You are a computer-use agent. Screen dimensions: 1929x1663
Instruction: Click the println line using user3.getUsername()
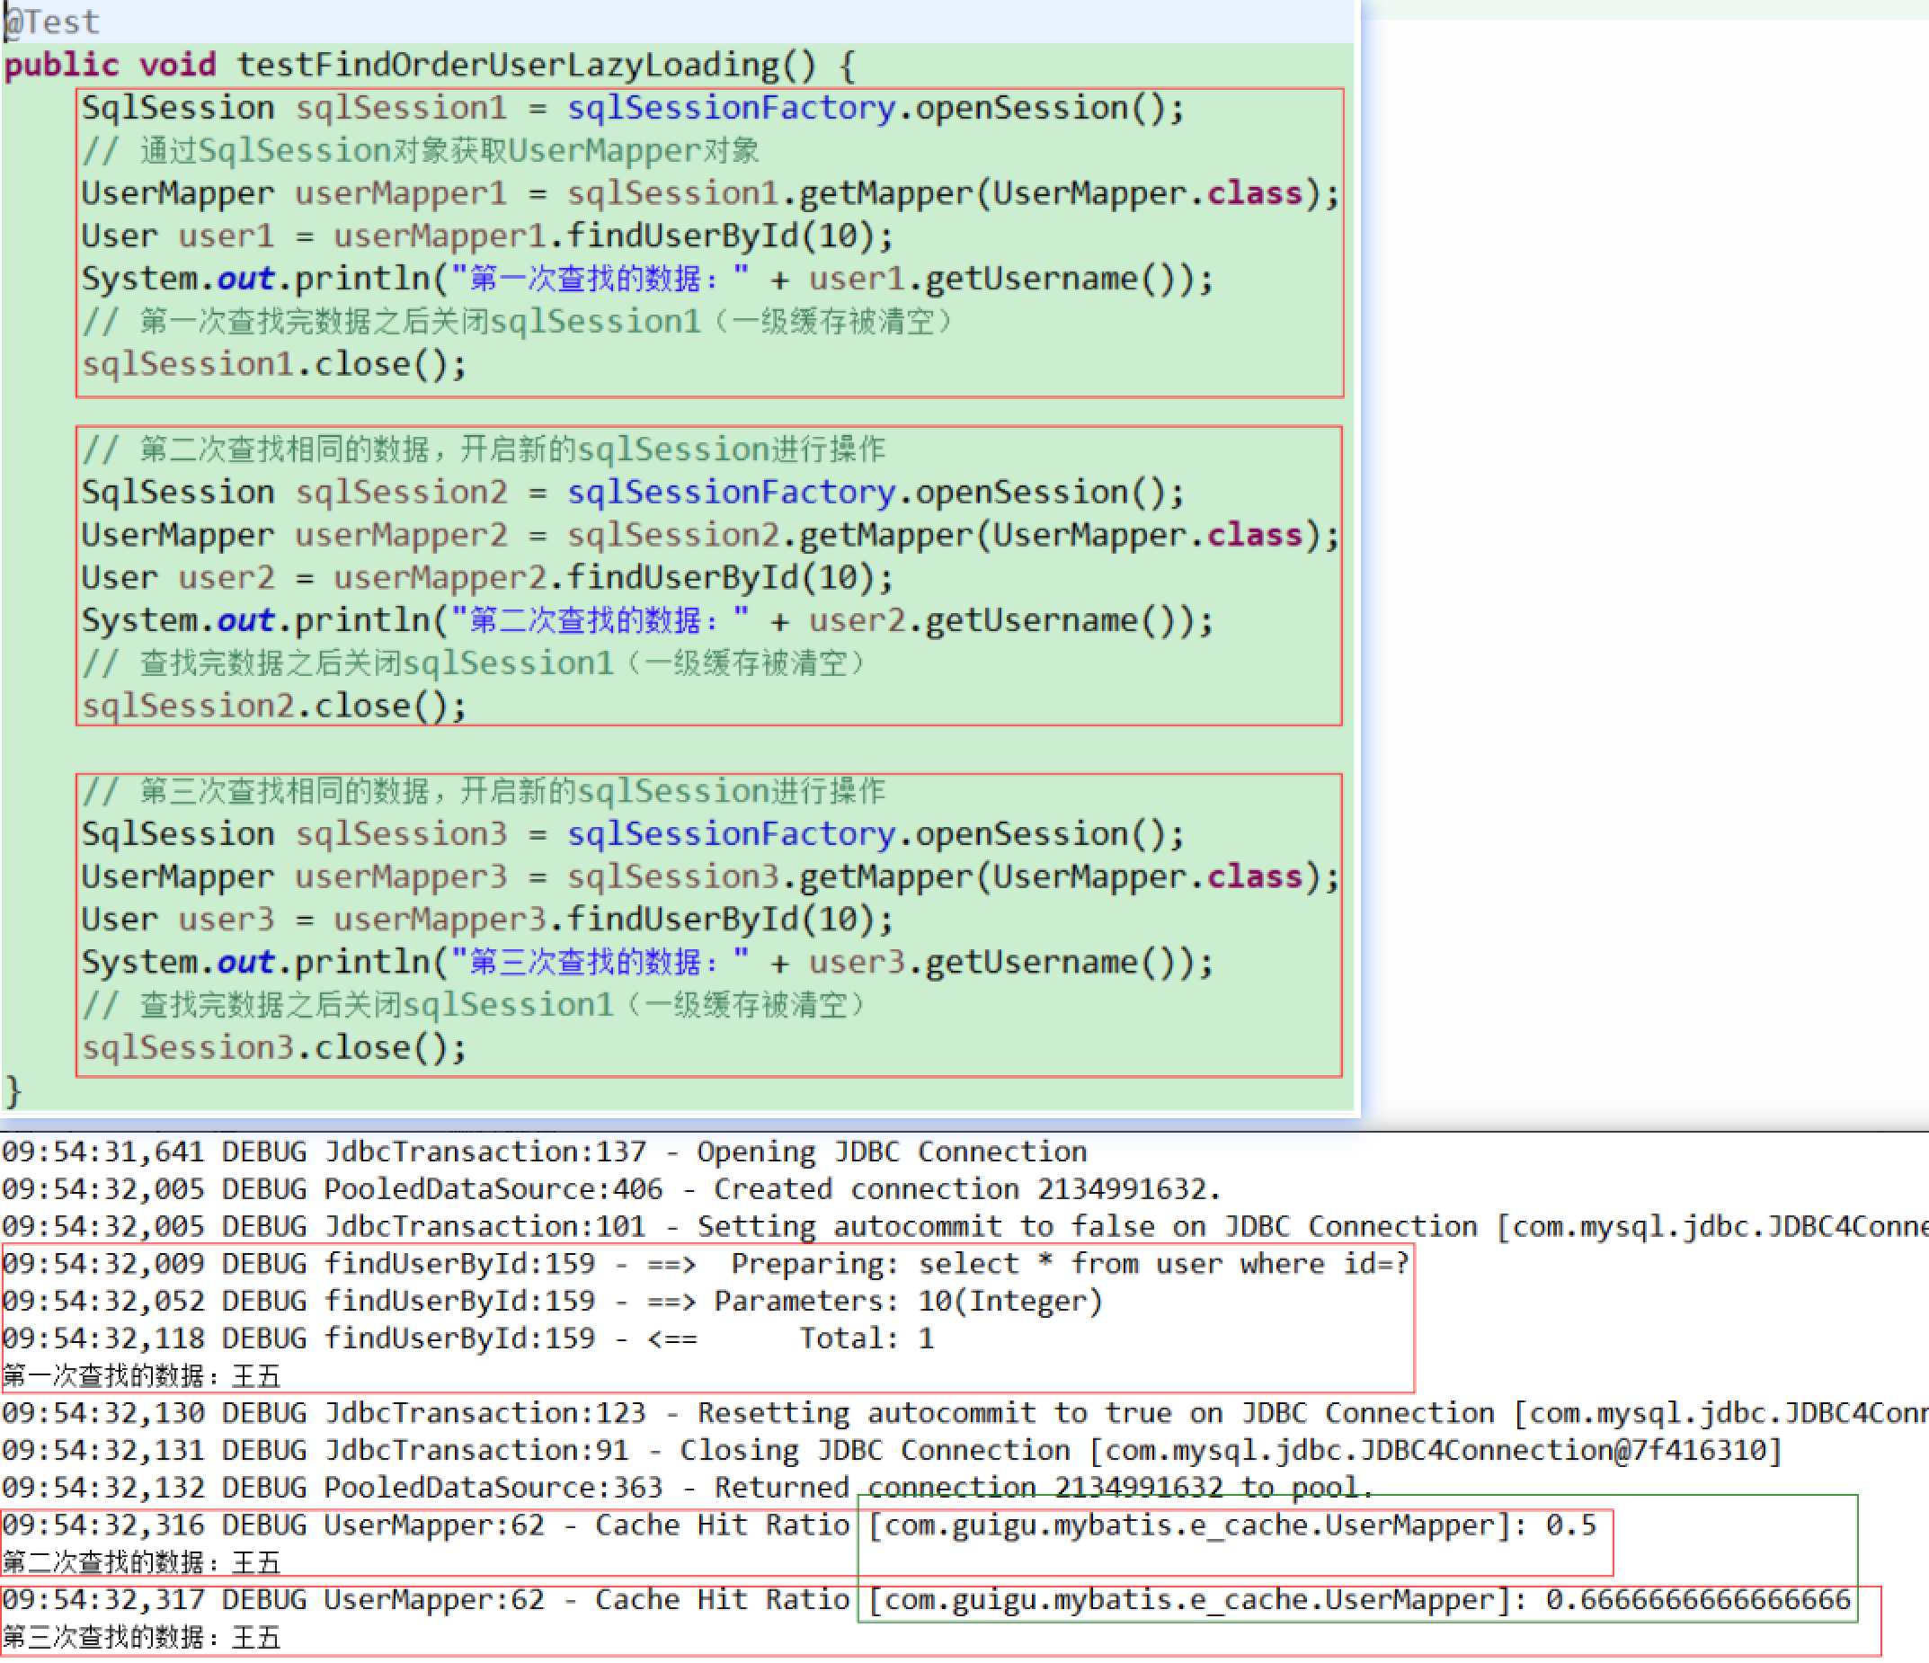click(x=647, y=963)
